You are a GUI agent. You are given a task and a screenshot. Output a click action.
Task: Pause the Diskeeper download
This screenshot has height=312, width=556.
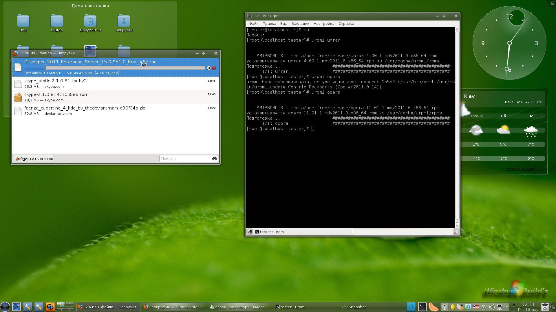tap(209, 68)
